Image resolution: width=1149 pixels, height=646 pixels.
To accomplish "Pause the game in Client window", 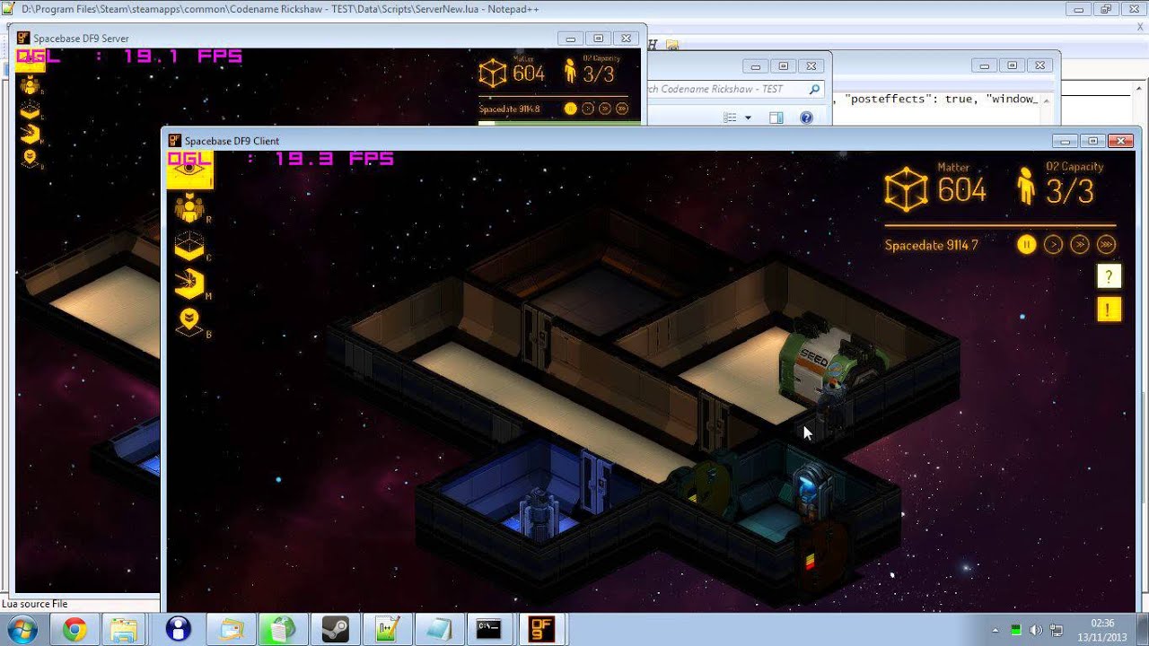I will click(1027, 245).
